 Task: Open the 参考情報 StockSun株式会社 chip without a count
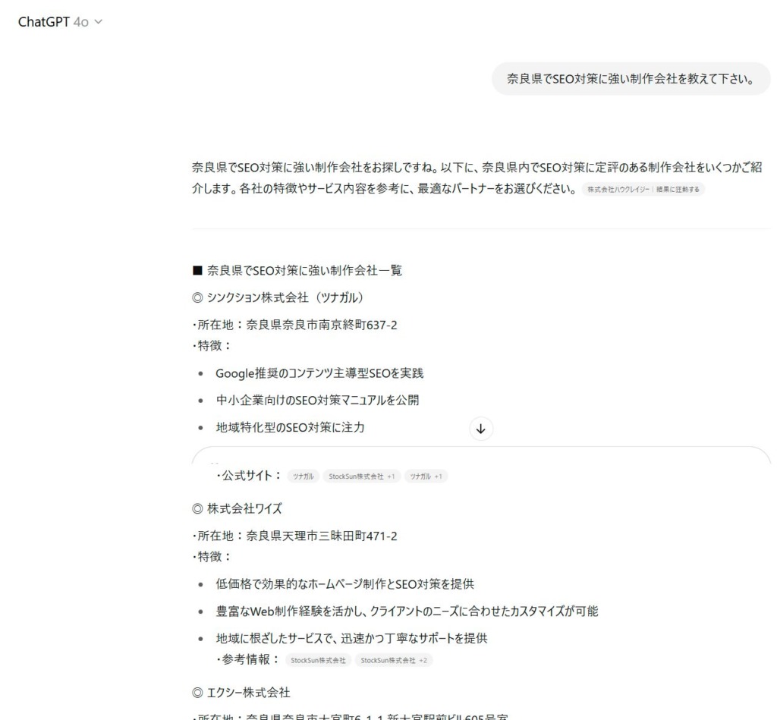(x=317, y=661)
